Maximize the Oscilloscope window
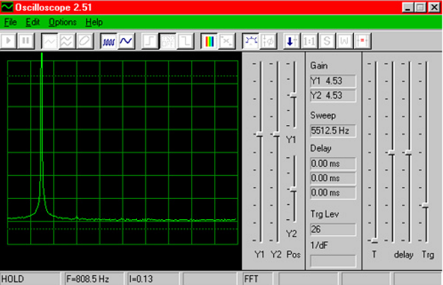Image resolution: width=443 pixels, height=285 pixels. point(420,8)
